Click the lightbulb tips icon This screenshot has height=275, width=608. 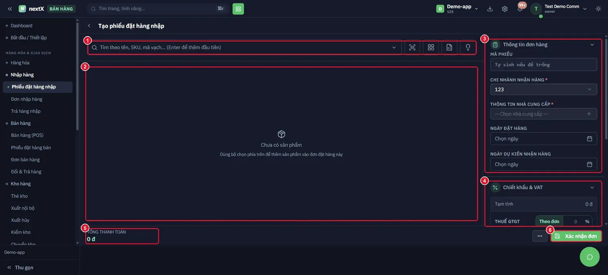(x=468, y=47)
